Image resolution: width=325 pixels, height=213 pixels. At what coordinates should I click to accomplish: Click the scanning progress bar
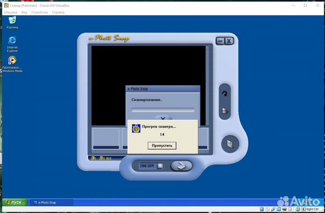point(162,110)
